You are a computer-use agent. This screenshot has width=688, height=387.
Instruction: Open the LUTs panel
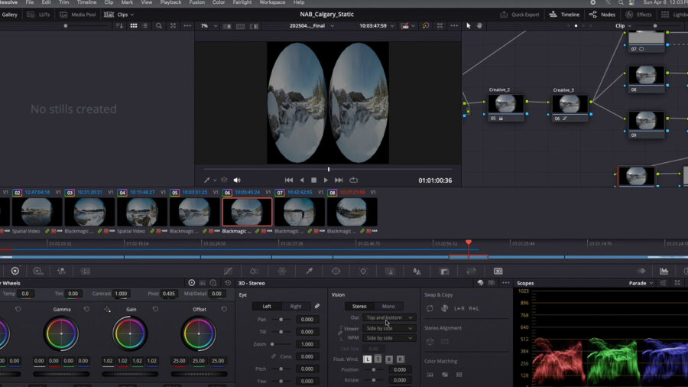click(x=39, y=15)
